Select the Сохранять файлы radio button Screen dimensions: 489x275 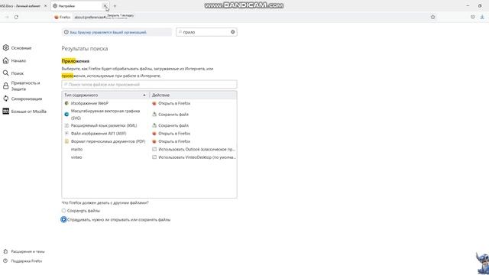(63, 211)
